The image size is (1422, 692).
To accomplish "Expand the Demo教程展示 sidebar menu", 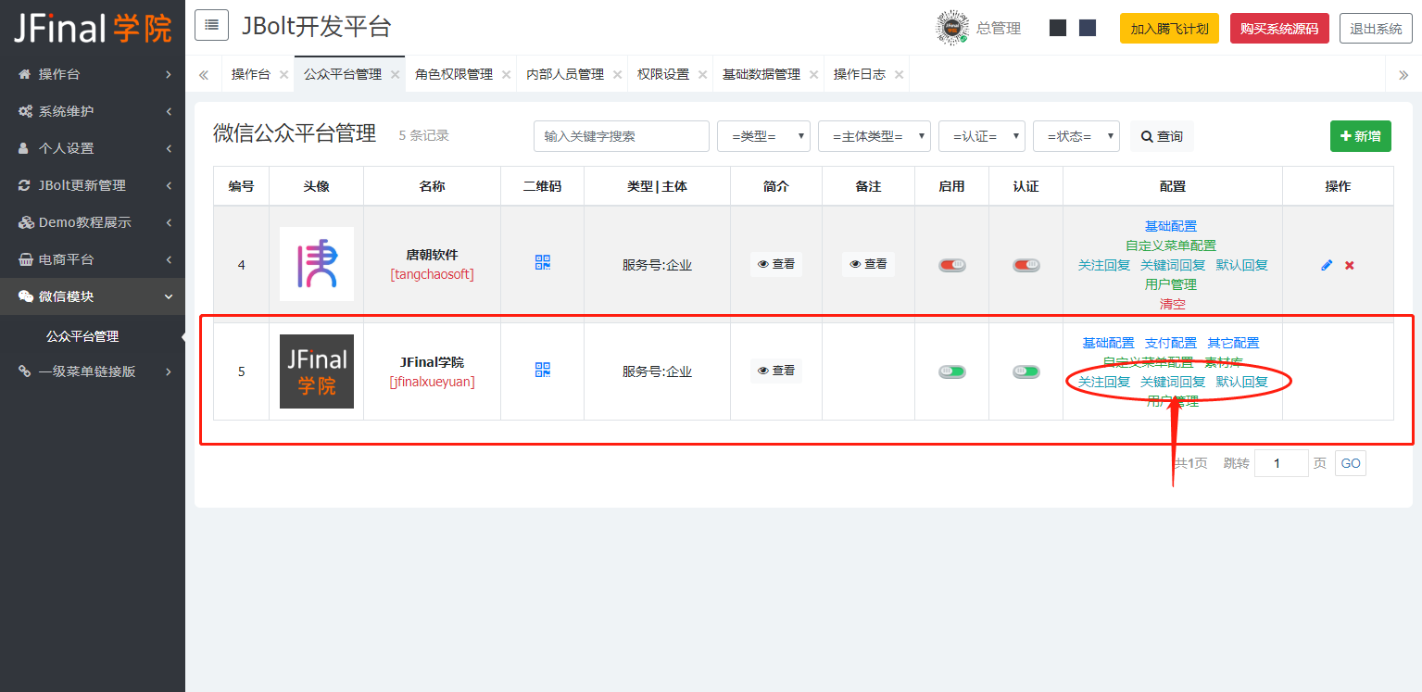I will (93, 222).
